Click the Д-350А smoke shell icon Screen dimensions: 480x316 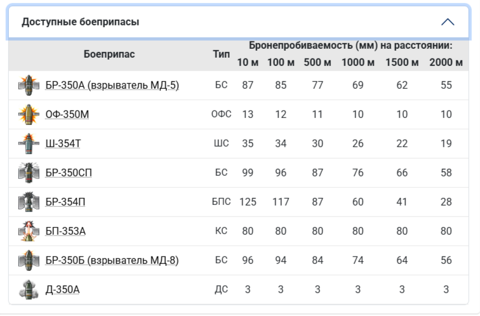pyautogui.click(x=29, y=289)
